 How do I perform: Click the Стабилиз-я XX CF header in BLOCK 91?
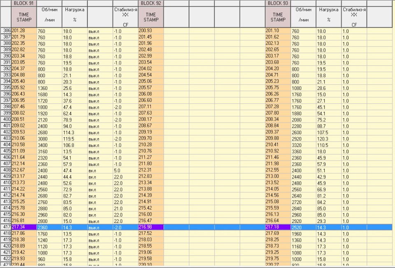click(x=125, y=17)
